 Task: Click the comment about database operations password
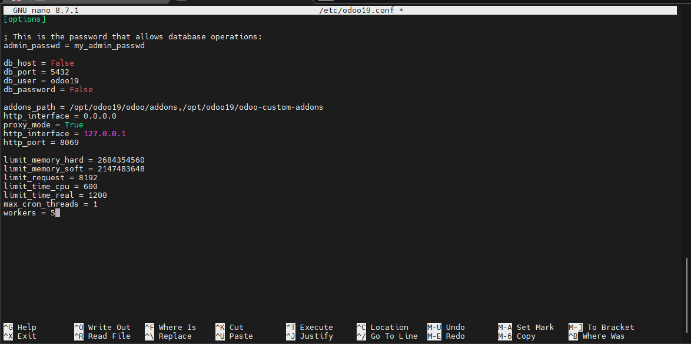point(132,37)
